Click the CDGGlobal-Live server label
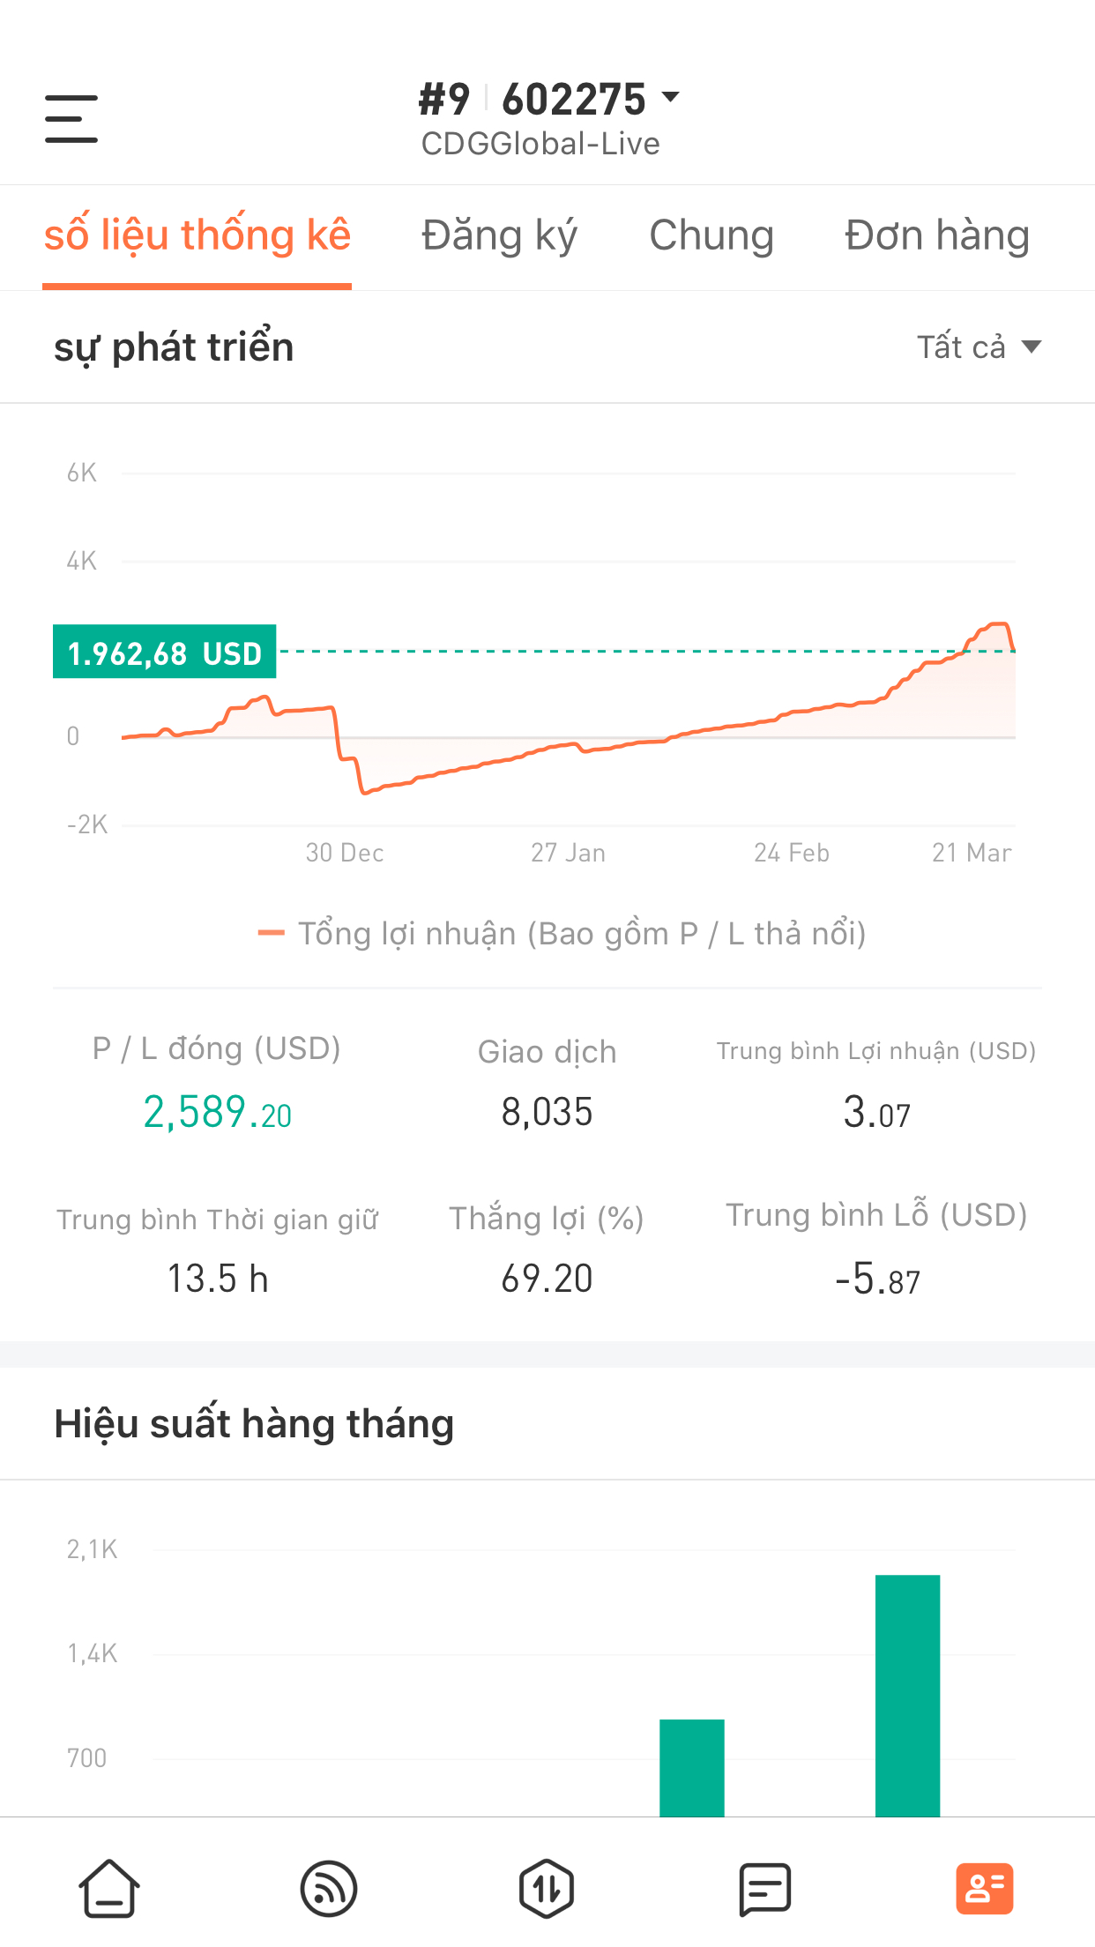1095x1947 pixels. [540, 144]
